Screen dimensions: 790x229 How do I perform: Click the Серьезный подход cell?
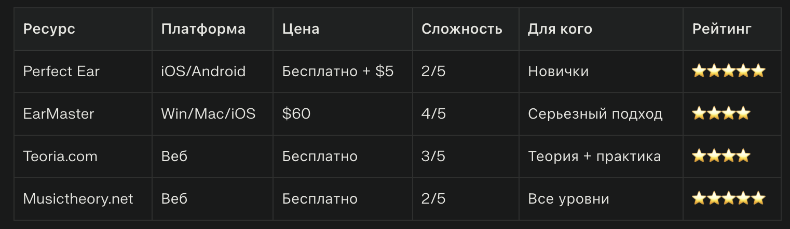click(x=595, y=113)
